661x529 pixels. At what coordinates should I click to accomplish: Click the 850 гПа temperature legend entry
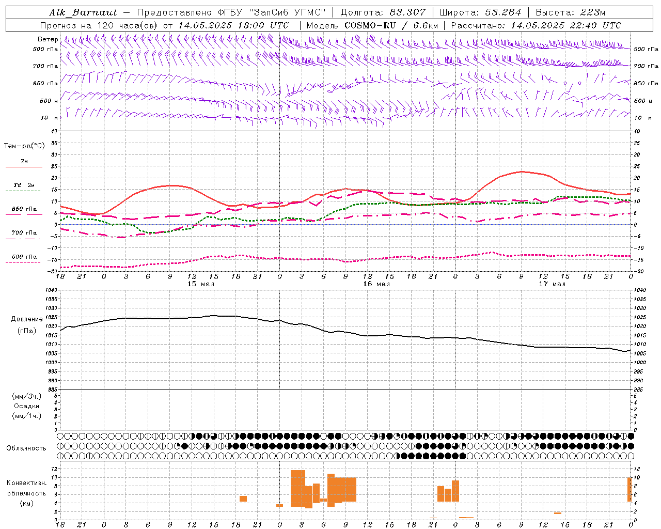[24, 209]
